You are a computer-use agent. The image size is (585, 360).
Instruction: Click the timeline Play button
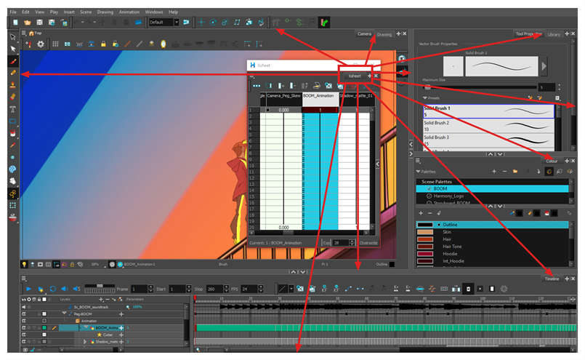[29, 289]
